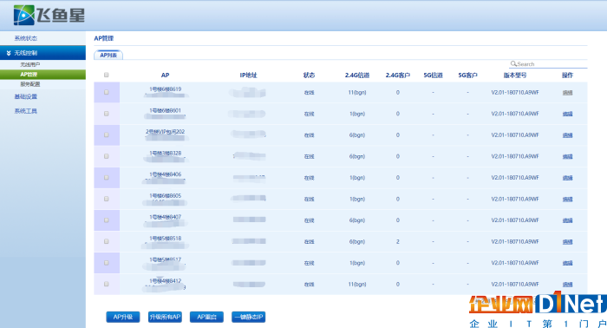607x328 pixels.
Task: Click the search magnifier icon
Action: (x=513, y=64)
